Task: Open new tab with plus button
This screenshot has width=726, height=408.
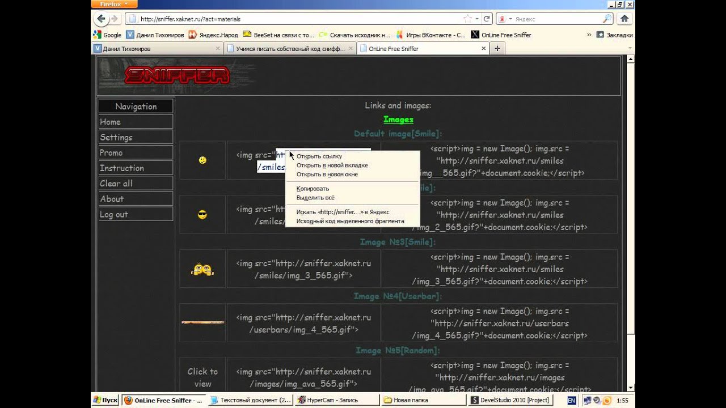Action: point(497,49)
